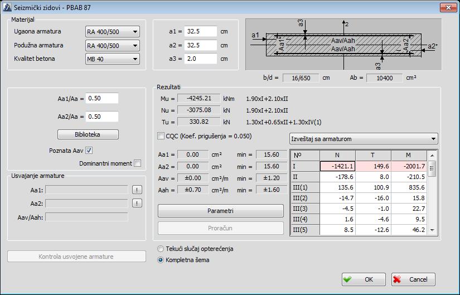Click the Tu result value 330.82
This screenshot has width=460, height=295.
coord(199,122)
